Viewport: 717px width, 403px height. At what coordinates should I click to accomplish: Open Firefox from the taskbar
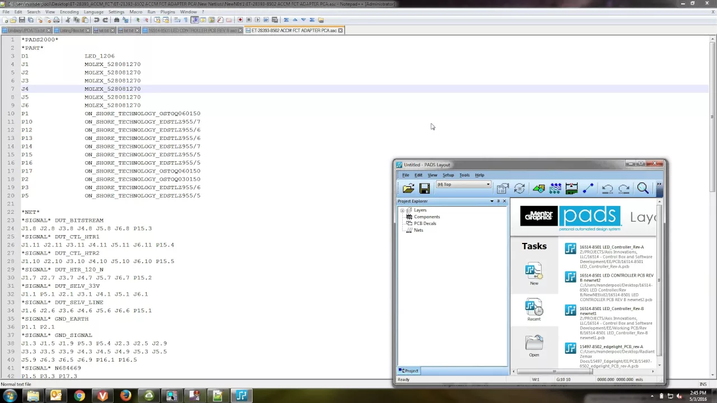[125, 396]
